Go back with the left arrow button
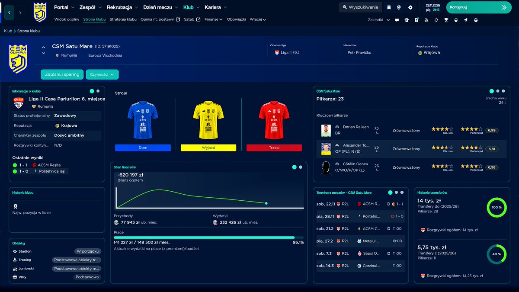The width and height of the screenshot is (519, 292). point(9,13)
